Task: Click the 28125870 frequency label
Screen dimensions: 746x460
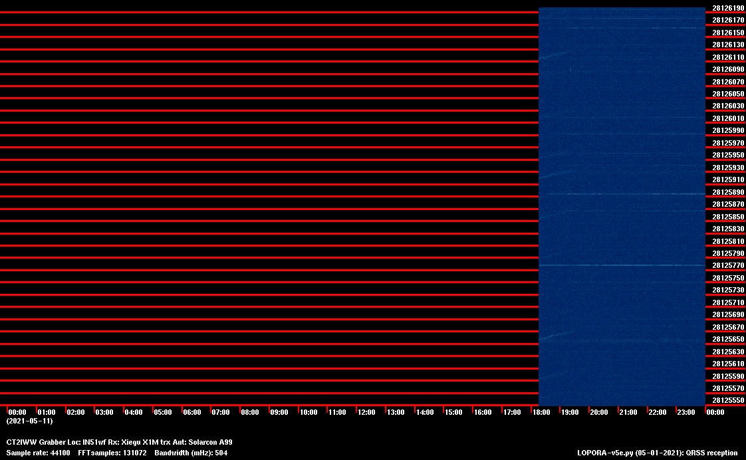Action: (x=728, y=205)
